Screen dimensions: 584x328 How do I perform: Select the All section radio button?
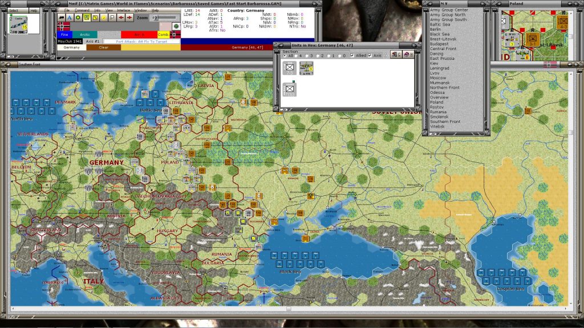(285, 56)
